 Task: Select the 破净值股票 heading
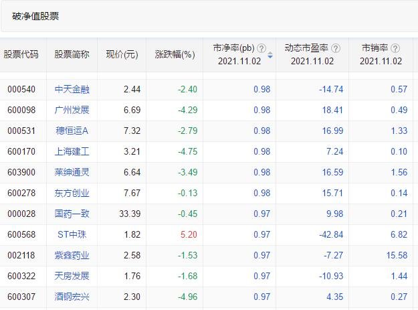[x=35, y=16]
